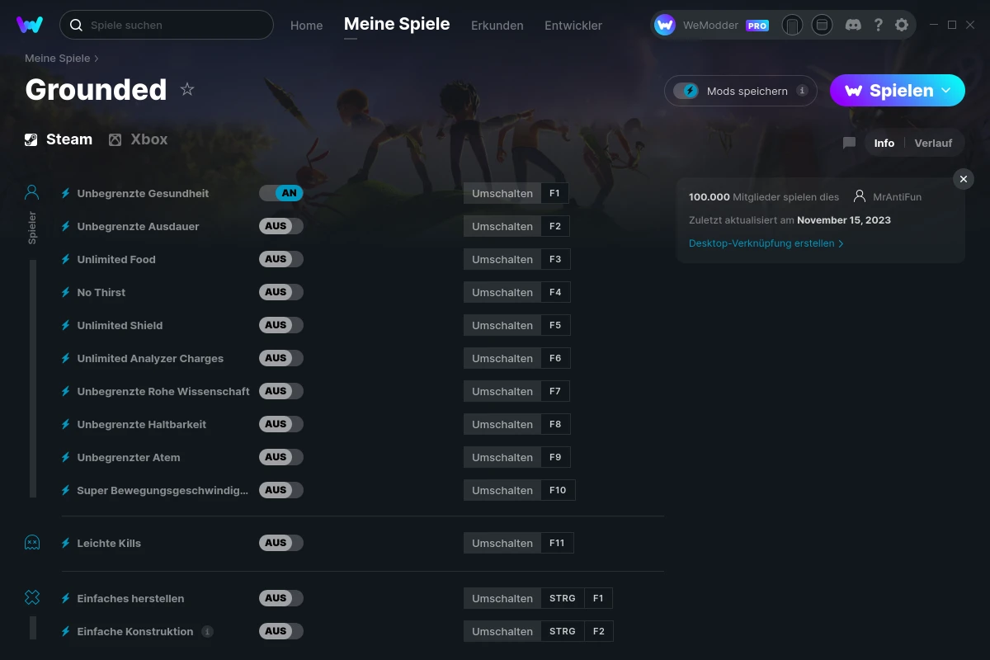This screenshot has height=660, width=990.
Task: Click Umschalten button for Super Bewegungsgeschwindigkeit
Action: [502, 490]
